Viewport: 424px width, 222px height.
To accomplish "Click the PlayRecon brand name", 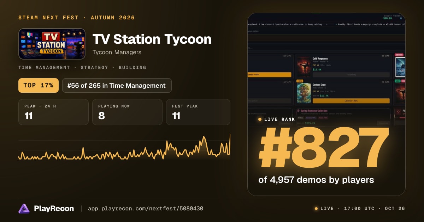I will pyautogui.click(x=54, y=209).
